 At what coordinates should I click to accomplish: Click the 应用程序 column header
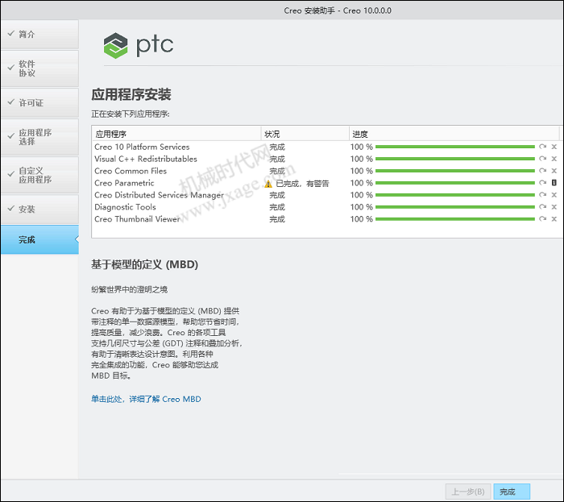176,134
